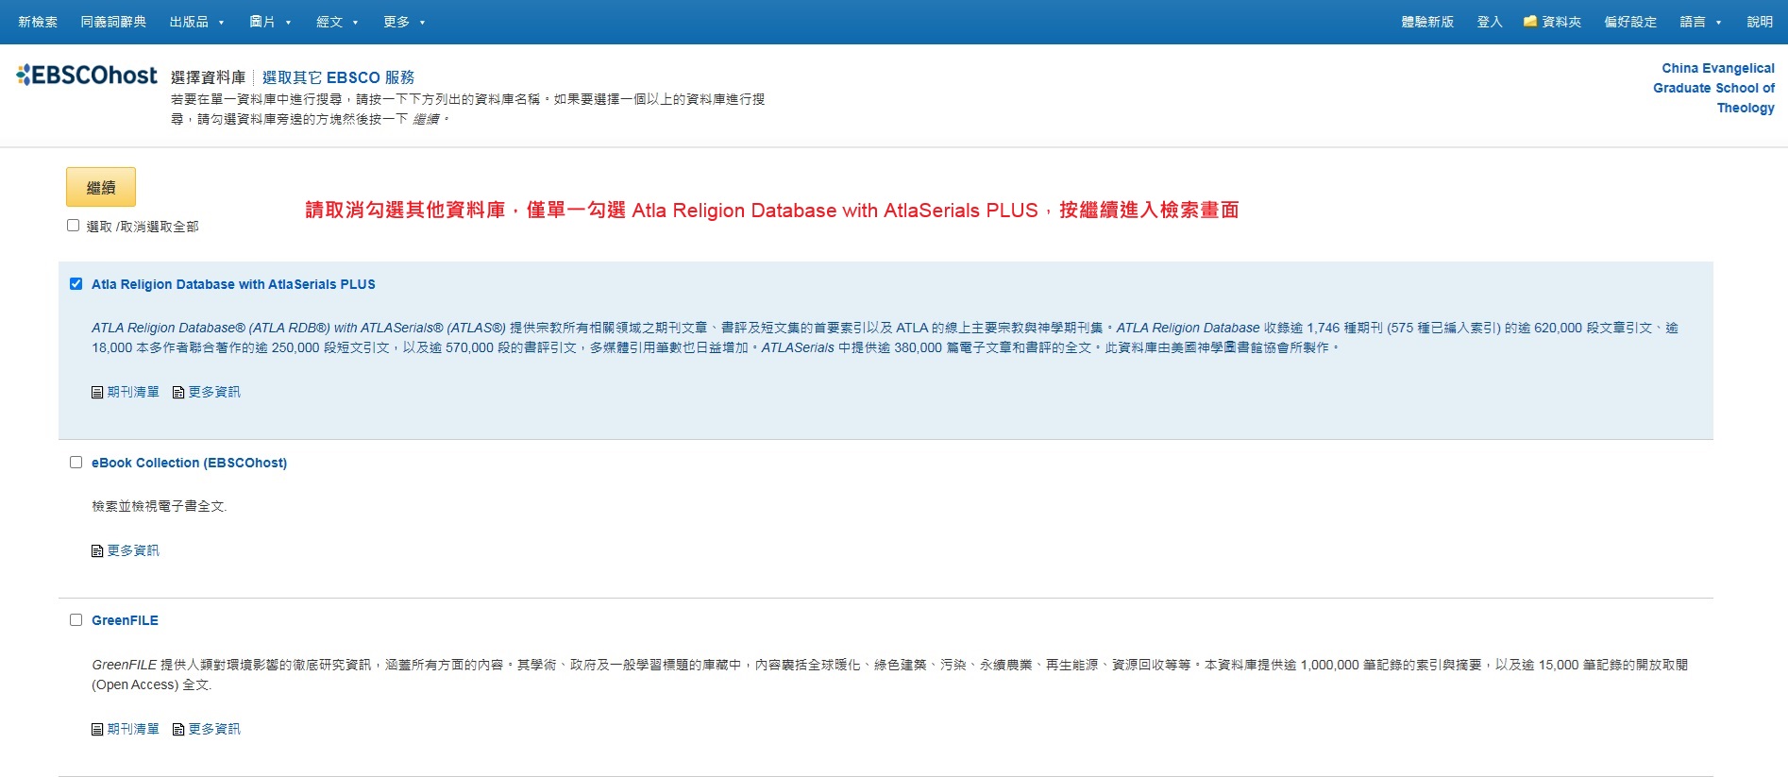Open 更多資訊 link under Atla Religion Database
The height and width of the screenshot is (777, 1788).
click(x=214, y=392)
